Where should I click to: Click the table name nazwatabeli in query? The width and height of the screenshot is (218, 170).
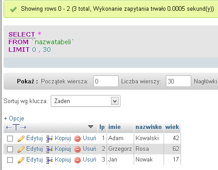[x=53, y=42]
